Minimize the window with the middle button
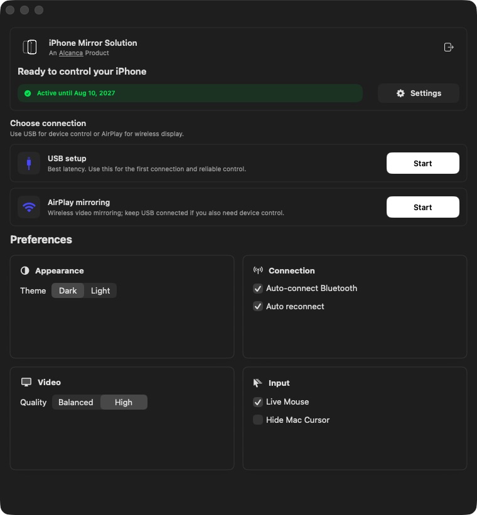The image size is (477, 515). point(24,10)
